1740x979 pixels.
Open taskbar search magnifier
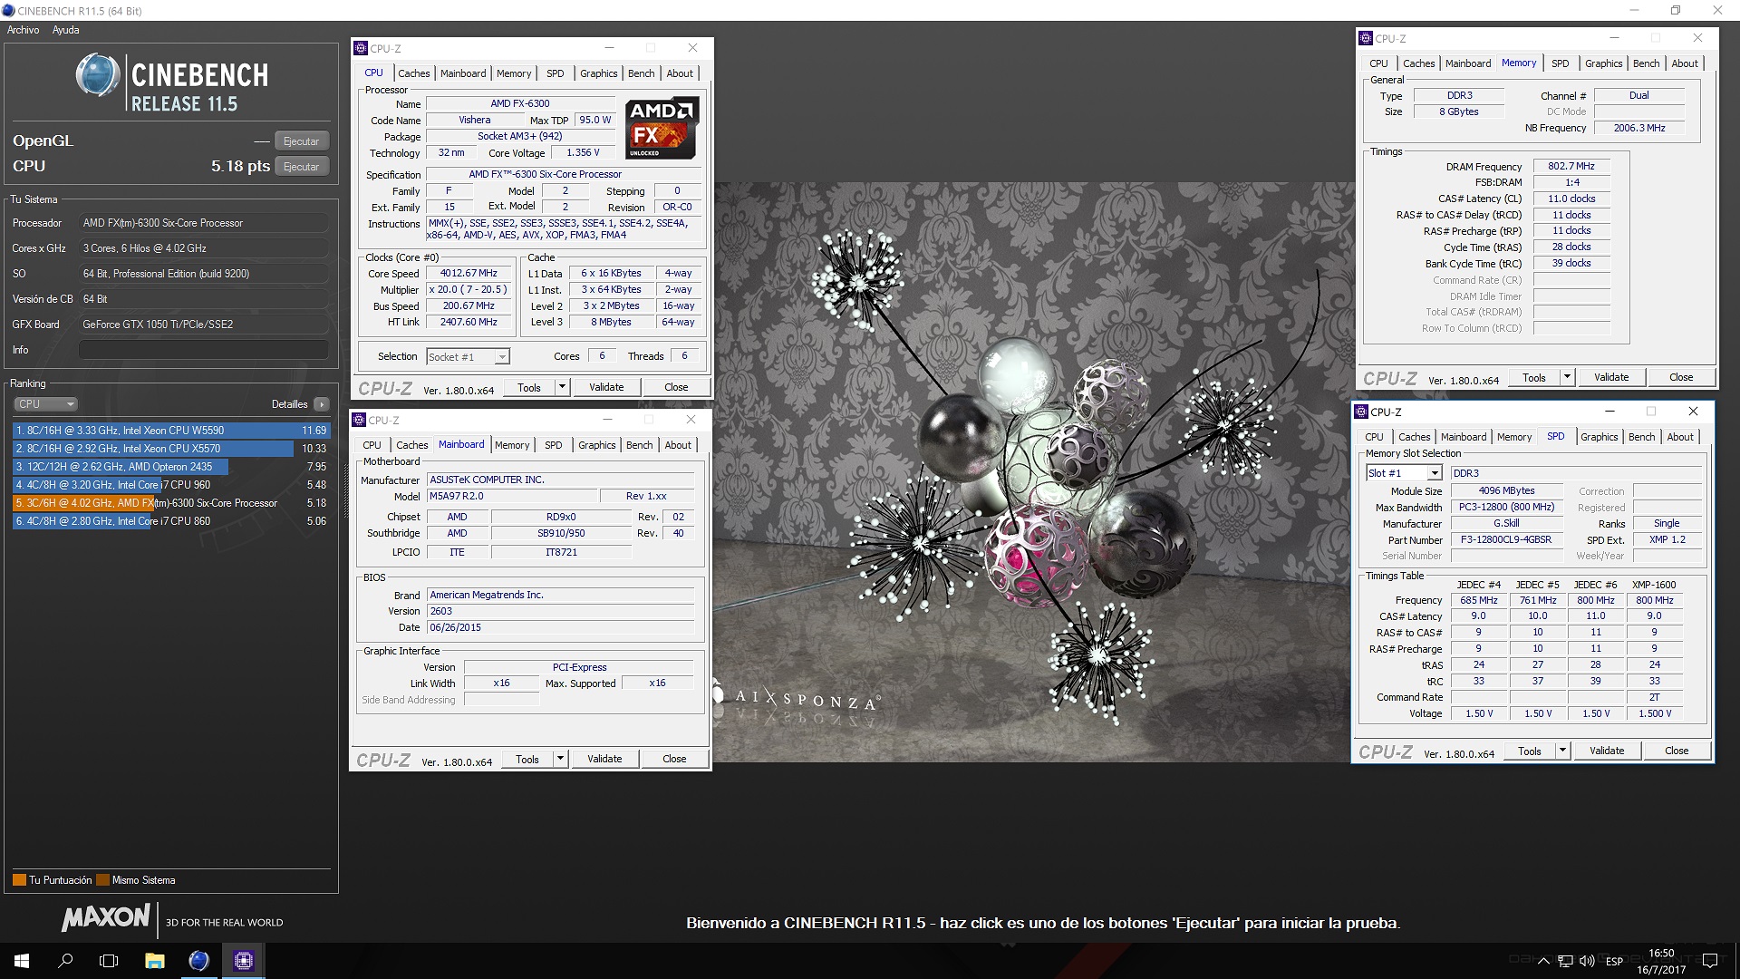tap(65, 961)
